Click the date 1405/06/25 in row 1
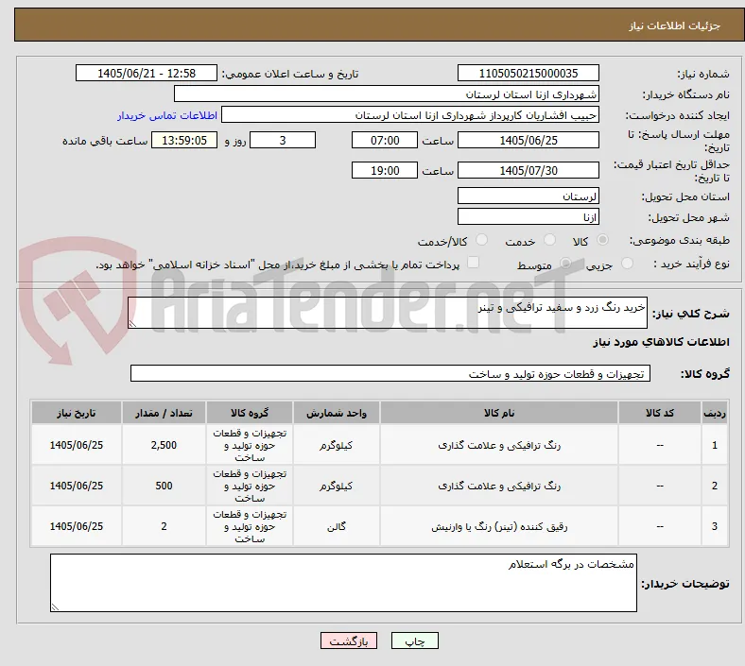The width and height of the screenshot is (745, 666). 77,445
